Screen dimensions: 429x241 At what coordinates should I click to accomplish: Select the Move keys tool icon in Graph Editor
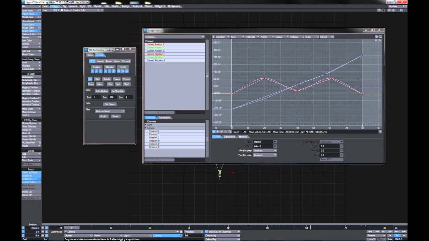[x=213, y=132]
